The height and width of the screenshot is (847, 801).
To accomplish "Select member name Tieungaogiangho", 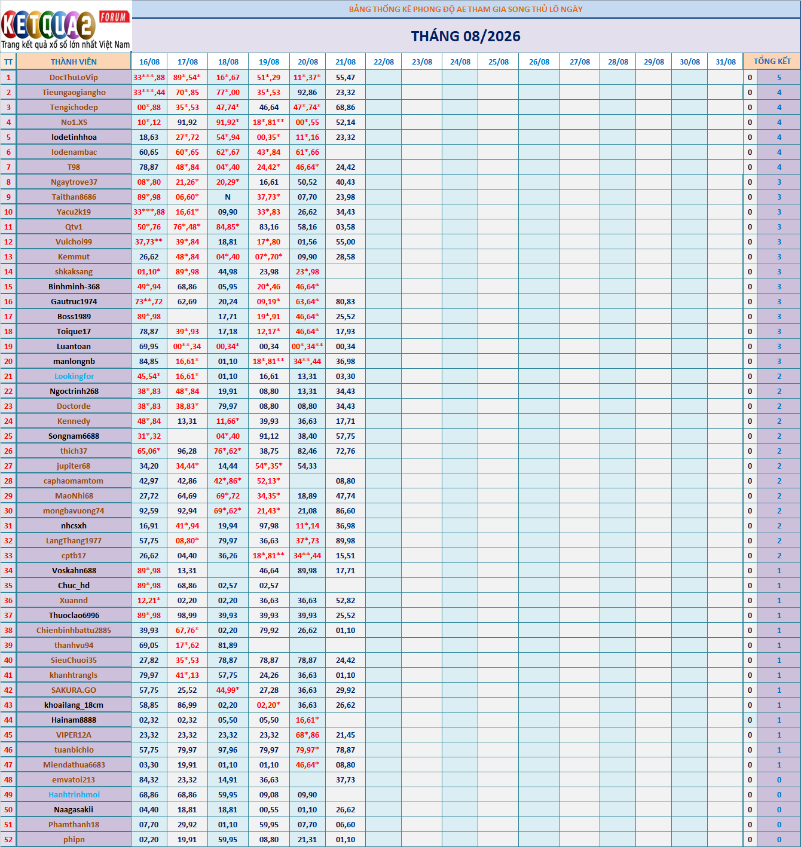I will [74, 92].
